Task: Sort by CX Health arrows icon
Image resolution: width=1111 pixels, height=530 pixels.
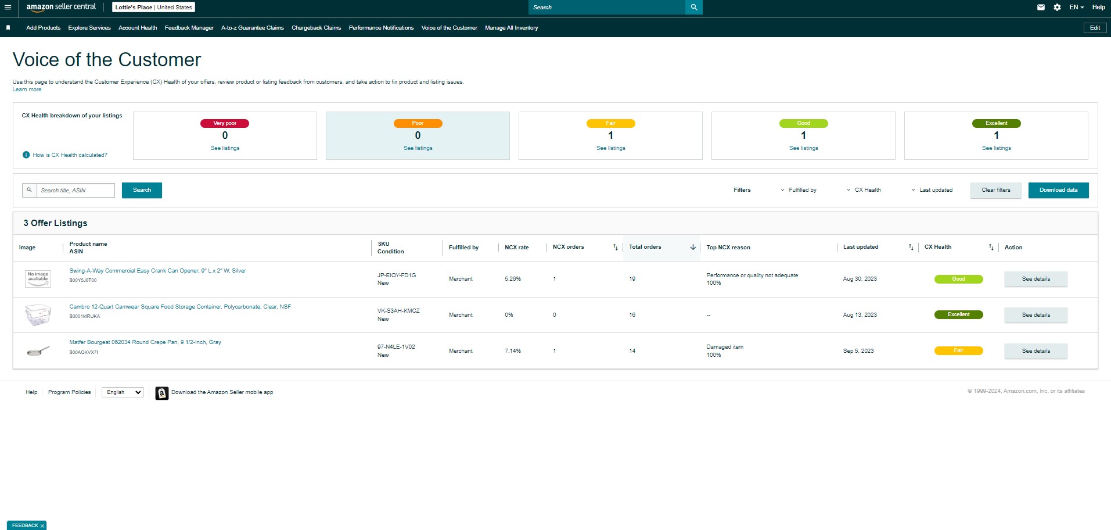Action: pos(991,248)
